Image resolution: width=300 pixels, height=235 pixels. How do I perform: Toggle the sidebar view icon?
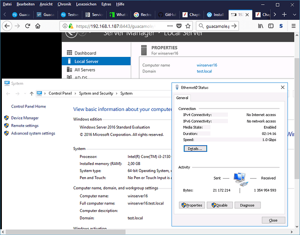point(271,26)
